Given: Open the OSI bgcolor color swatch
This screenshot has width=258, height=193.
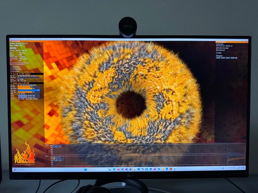Looking at the screenshot, I should (x=236, y=58).
